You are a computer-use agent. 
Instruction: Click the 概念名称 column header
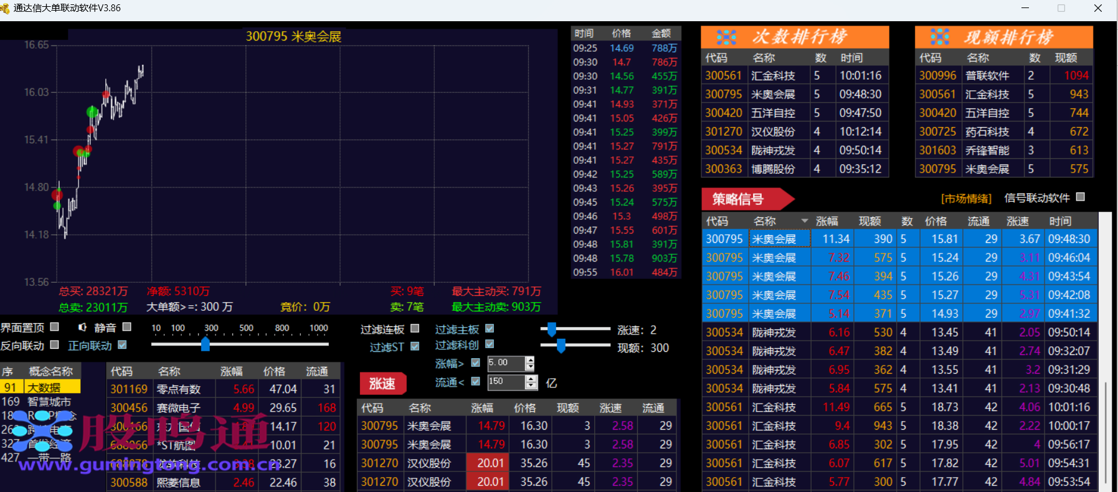click(51, 371)
